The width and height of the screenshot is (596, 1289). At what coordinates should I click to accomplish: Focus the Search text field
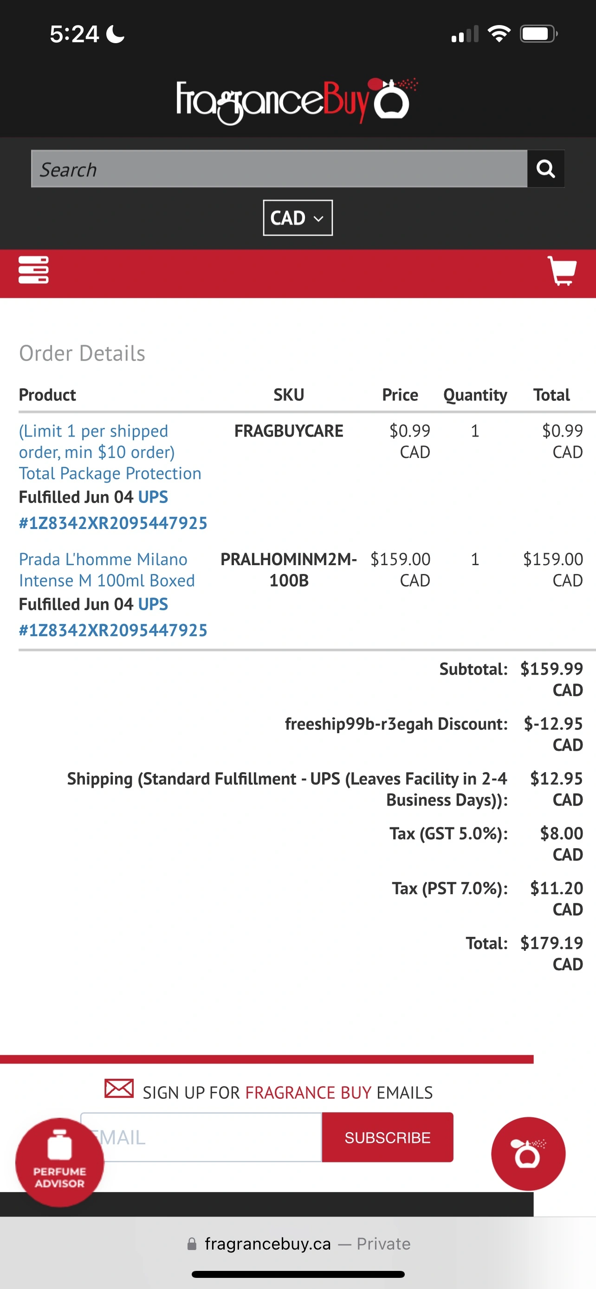tap(279, 169)
